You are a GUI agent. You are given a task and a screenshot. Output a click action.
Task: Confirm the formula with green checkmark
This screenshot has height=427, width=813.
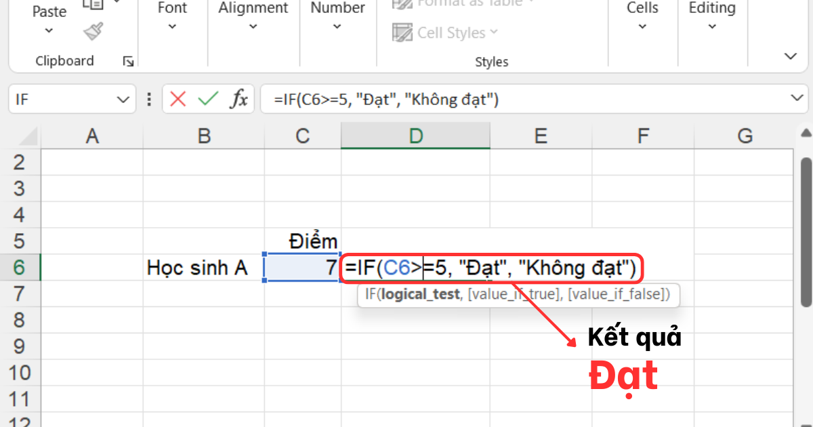(x=208, y=100)
